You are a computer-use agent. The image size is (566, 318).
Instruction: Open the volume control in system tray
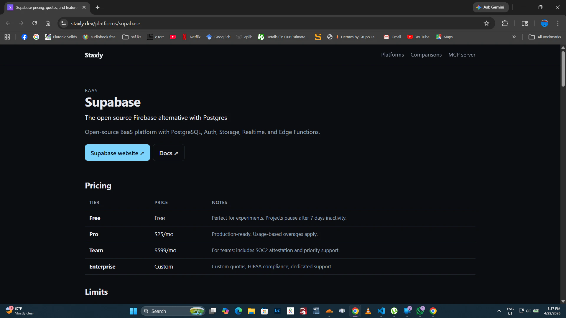528,311
